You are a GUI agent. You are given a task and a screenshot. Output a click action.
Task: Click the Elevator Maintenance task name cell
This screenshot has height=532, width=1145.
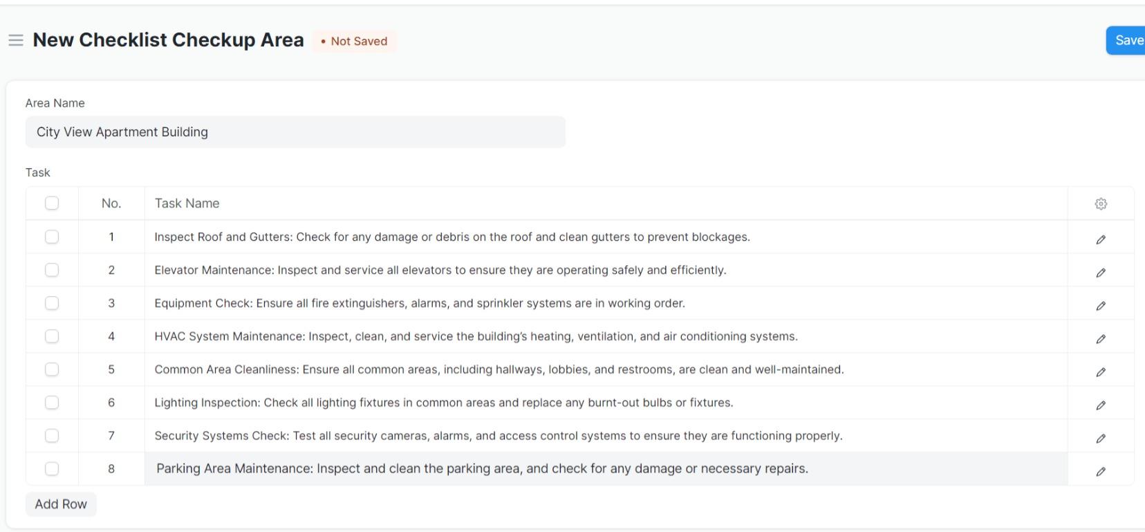[x=440, y=270]
